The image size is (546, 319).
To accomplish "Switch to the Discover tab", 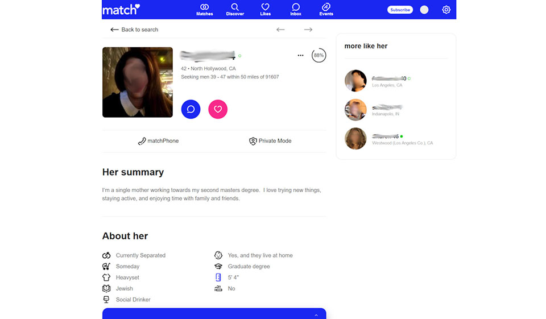I will [235, 10].
